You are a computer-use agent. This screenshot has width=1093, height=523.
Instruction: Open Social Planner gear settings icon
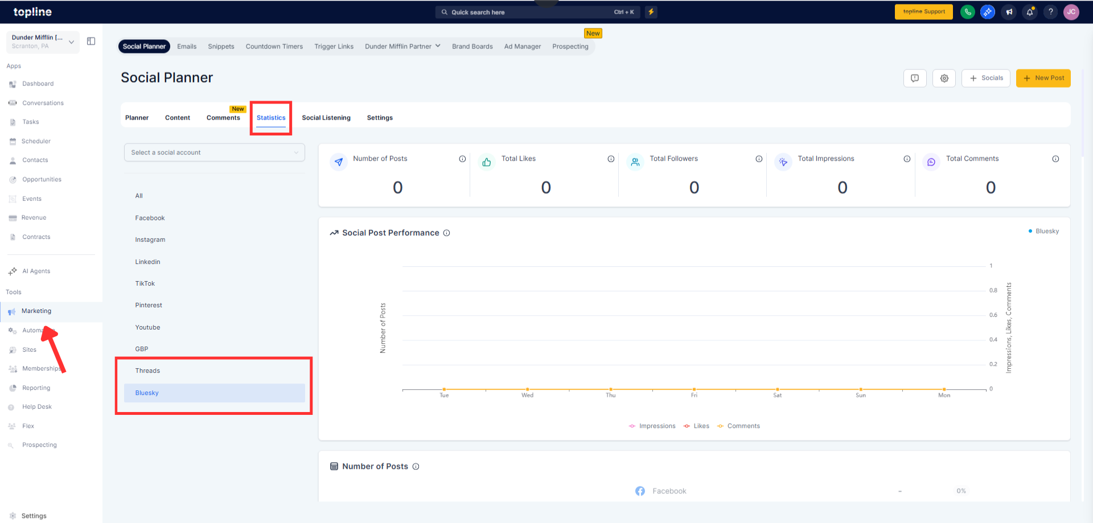pyautogui.click(x=944, y=79)
